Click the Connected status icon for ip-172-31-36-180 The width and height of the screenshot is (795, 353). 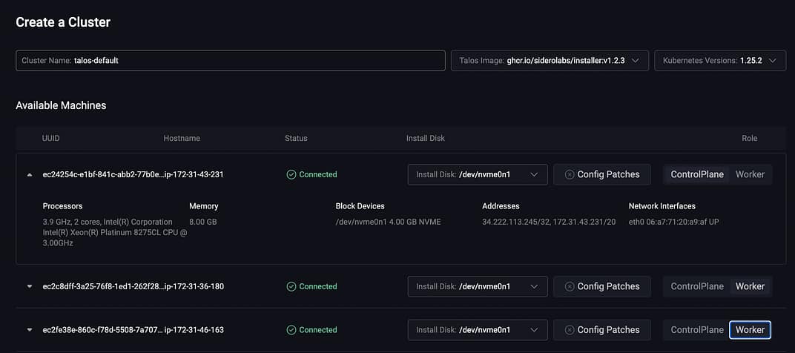click(291, 286)
